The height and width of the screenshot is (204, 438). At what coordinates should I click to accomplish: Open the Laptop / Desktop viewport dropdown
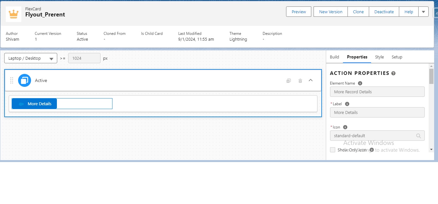click(31, 58)
